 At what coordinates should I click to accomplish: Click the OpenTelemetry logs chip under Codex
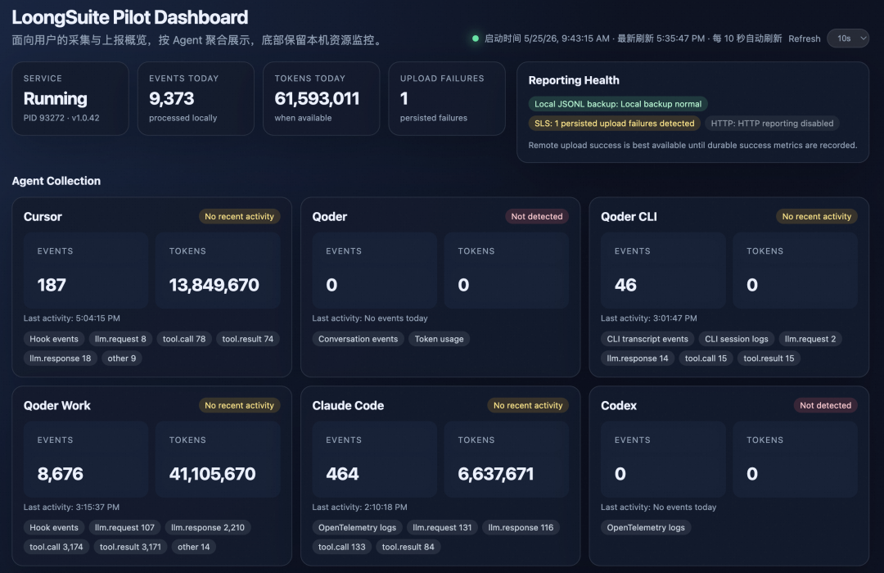pyautogui.click(x=646, y=528)
